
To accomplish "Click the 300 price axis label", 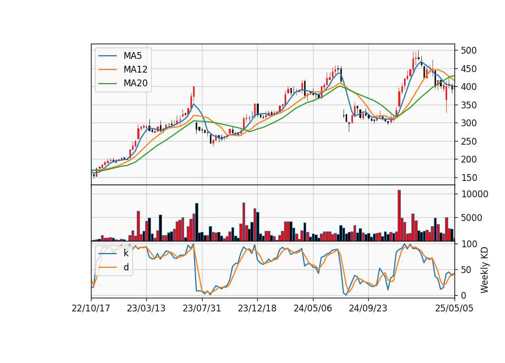I will click(x=469, y=123).
